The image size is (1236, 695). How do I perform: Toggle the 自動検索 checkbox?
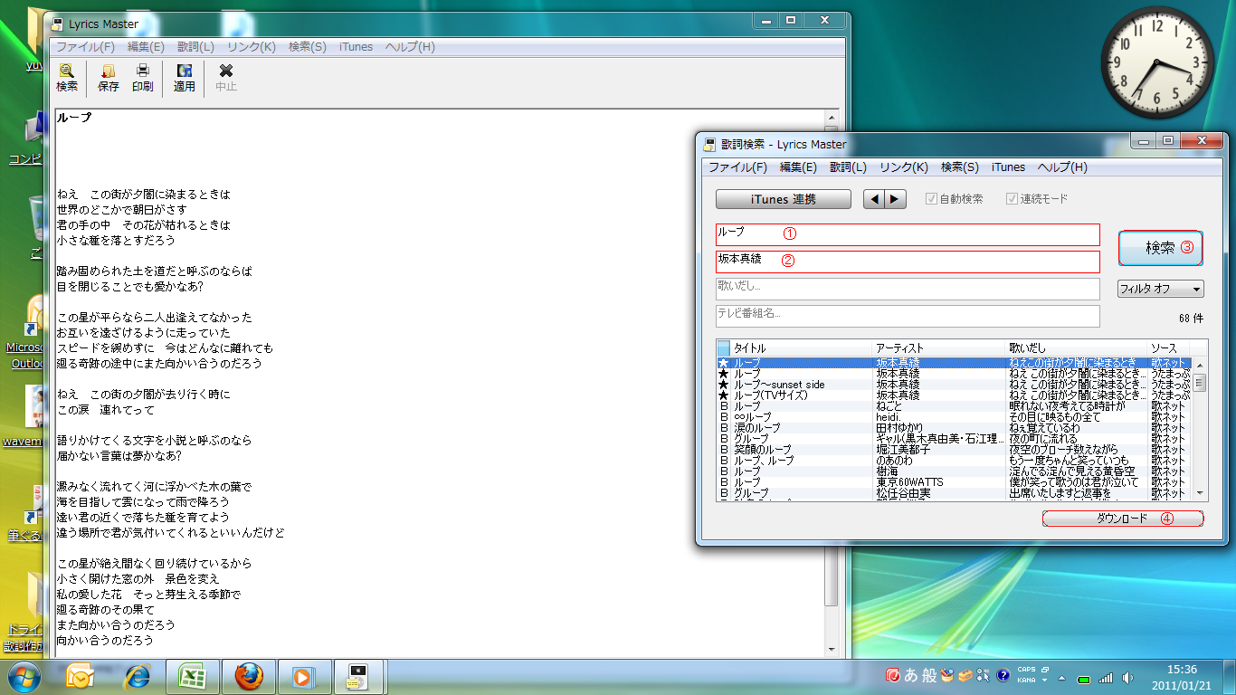point(932,199)
